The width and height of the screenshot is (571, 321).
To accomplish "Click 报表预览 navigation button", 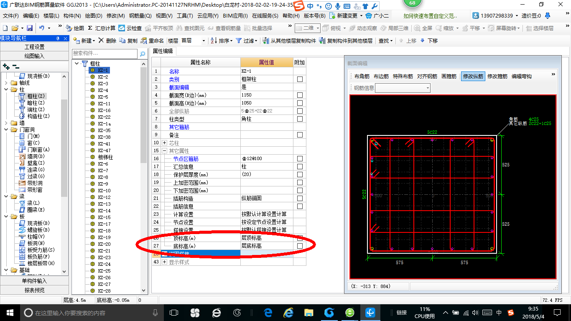I will click(x=35, y=290).
